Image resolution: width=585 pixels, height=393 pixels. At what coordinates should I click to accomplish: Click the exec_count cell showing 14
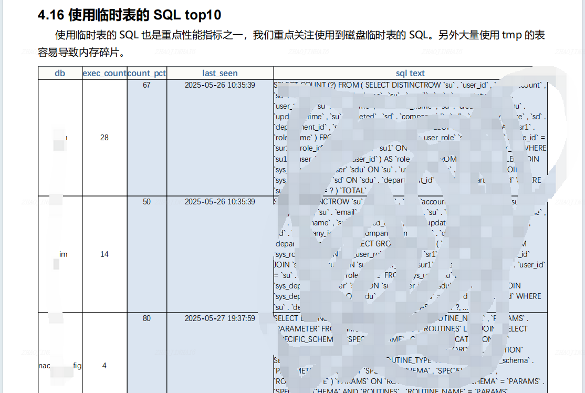pos(105,254)
